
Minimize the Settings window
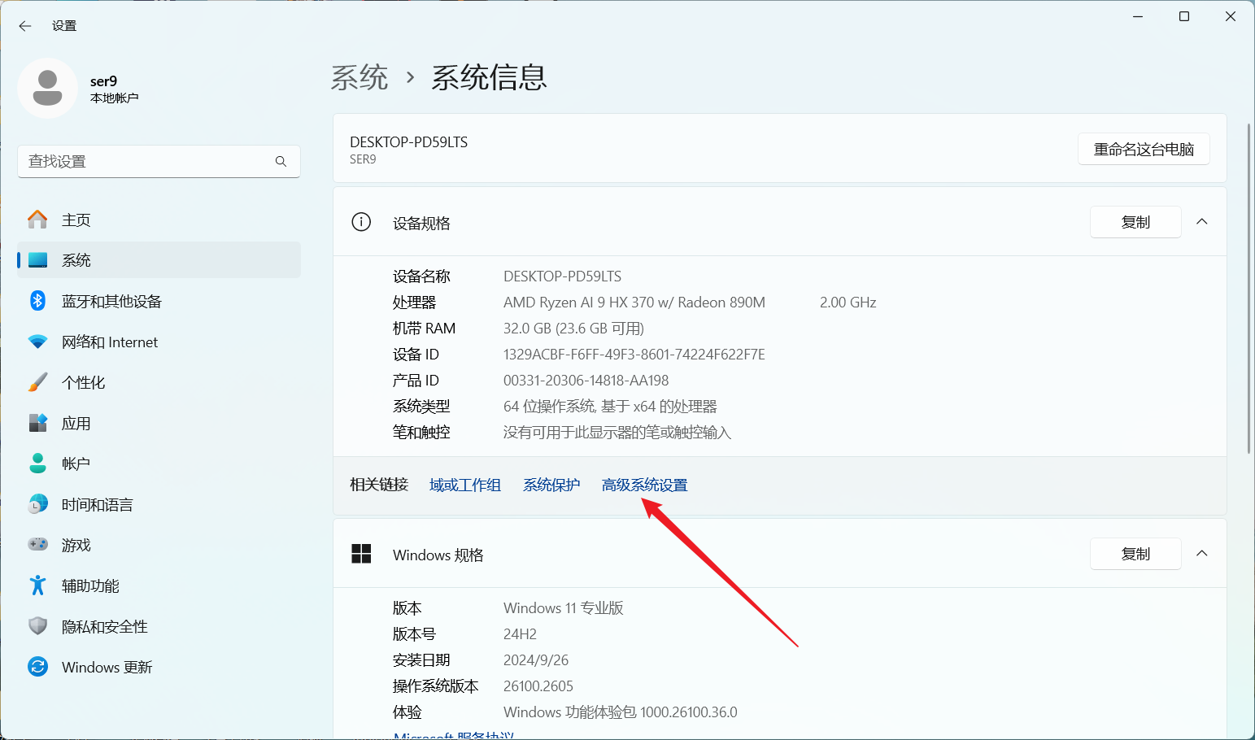(1138, 16)
